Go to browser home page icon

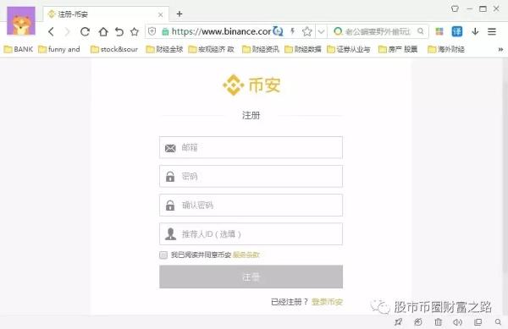pyautogui.click(x=103, y=31)
